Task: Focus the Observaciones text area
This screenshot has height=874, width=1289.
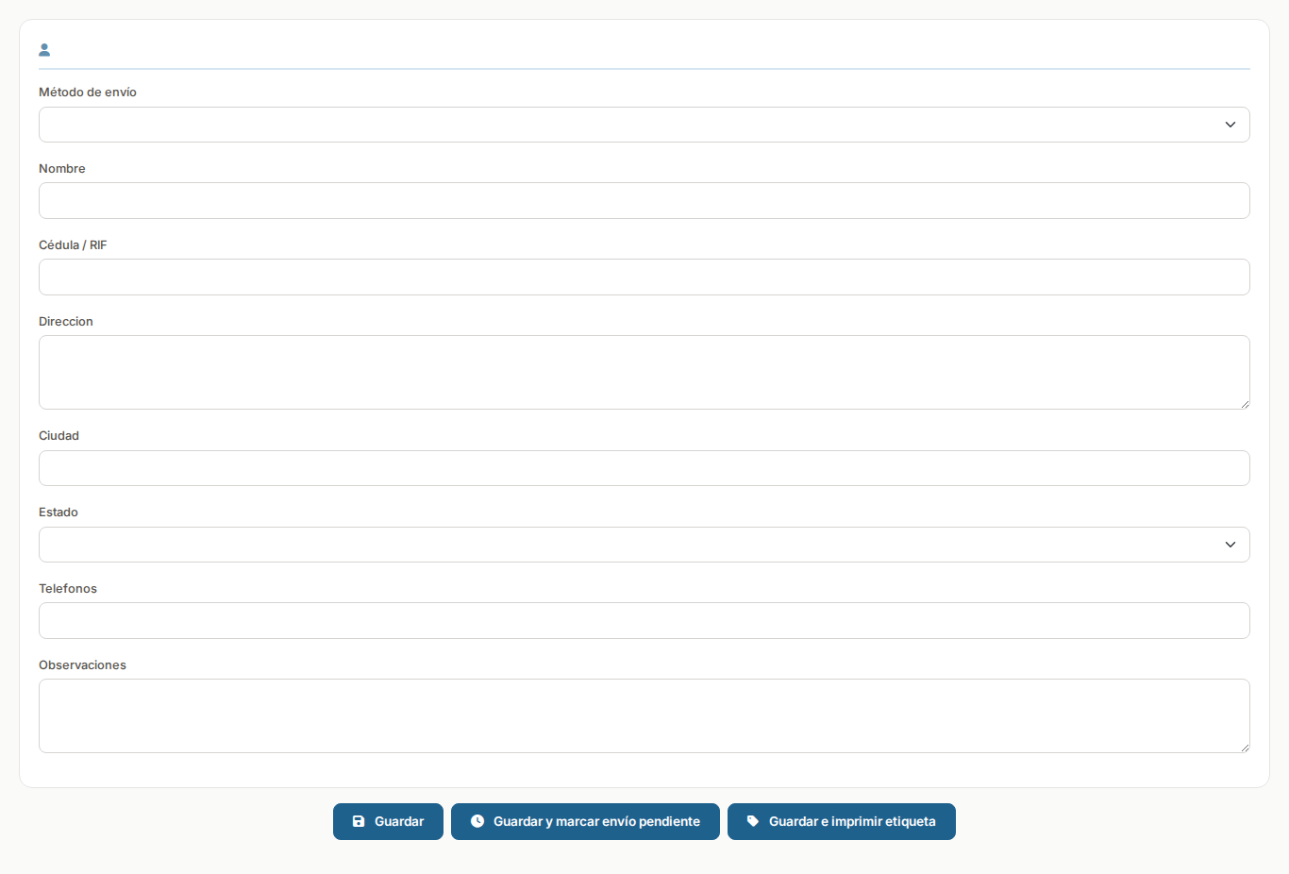Action: 644,715
